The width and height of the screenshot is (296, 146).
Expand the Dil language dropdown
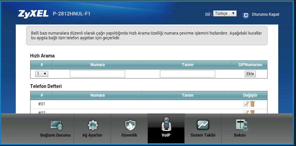[225, 13]
